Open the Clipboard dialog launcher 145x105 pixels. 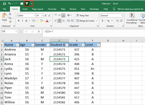(x=14, y=26)
